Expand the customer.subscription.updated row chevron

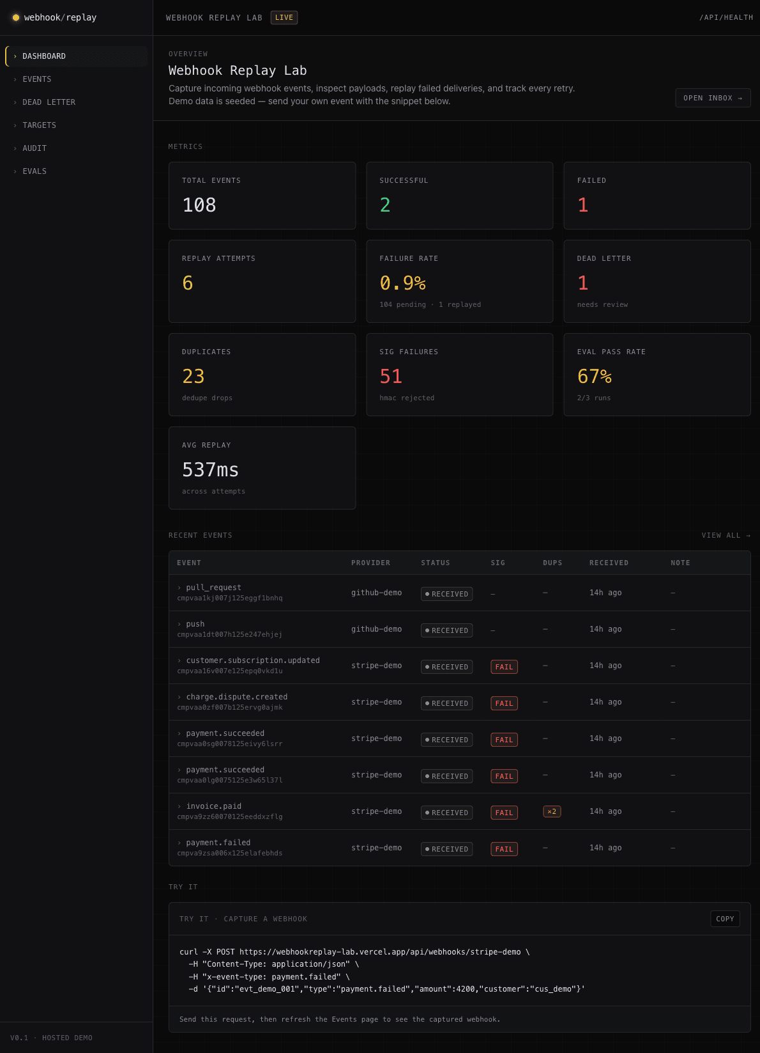(x=179, y=661)
